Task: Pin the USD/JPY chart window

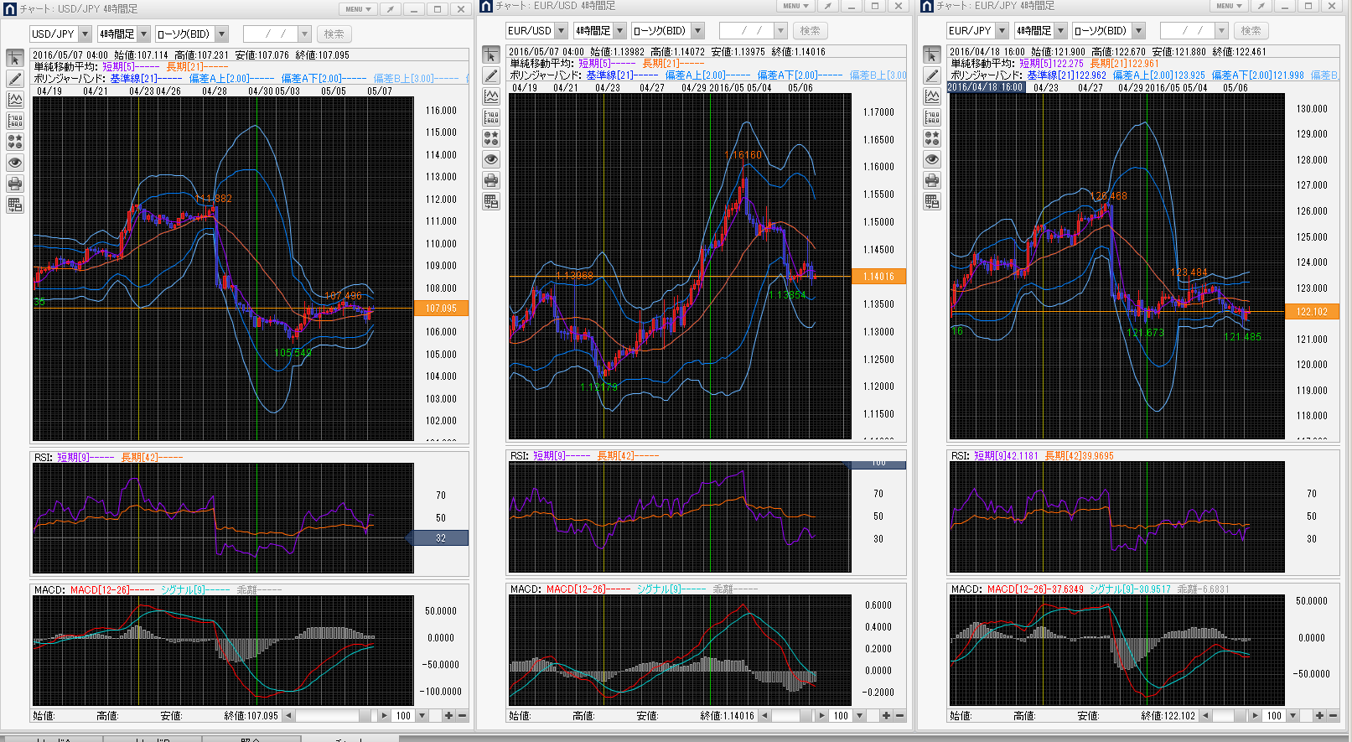Action: point(390,9)
